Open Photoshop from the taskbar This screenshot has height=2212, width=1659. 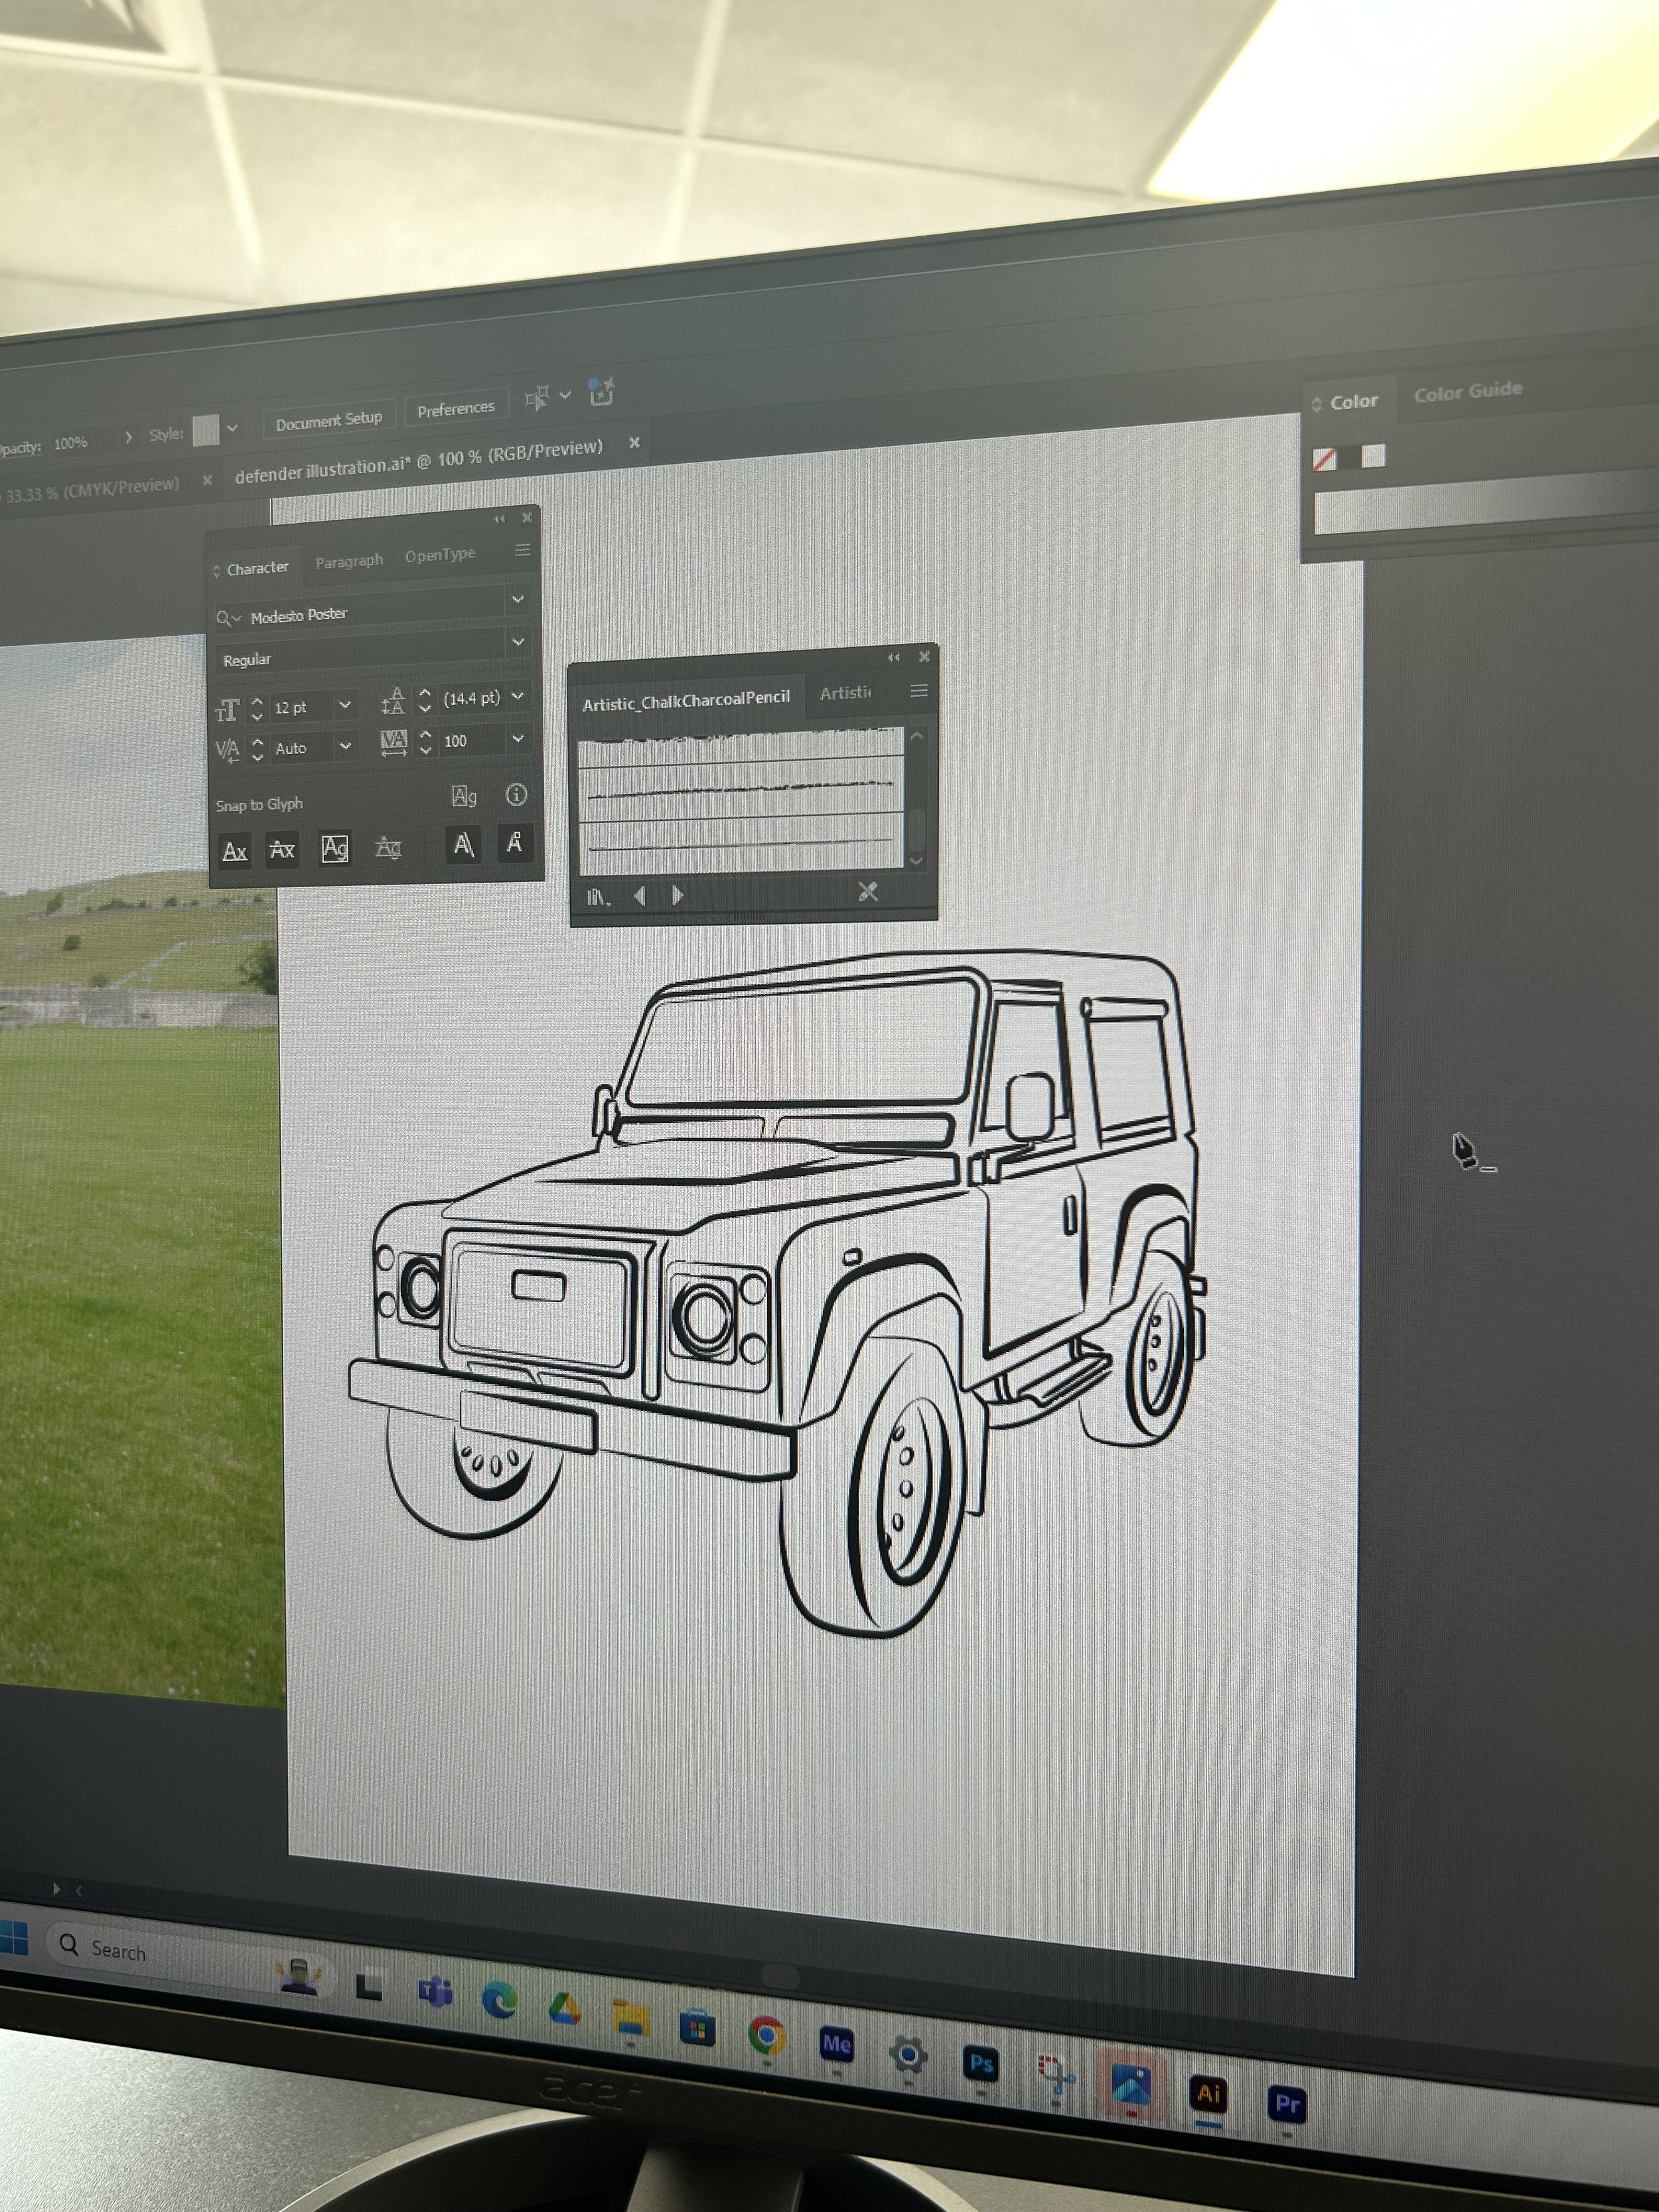point(981,2064)
